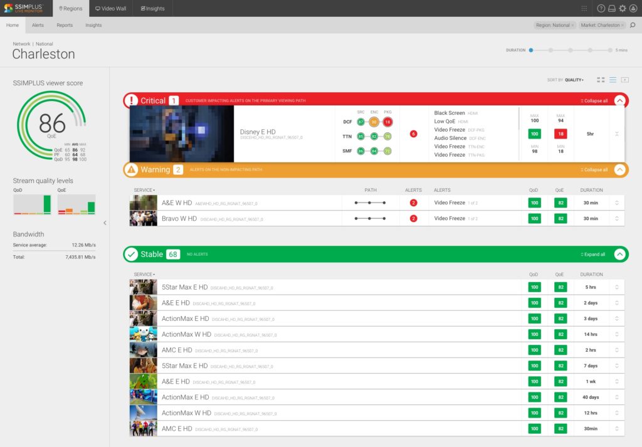Screen dimensions: 642x447
Task: Select the list view layout icon
Action: coord(613,80)
